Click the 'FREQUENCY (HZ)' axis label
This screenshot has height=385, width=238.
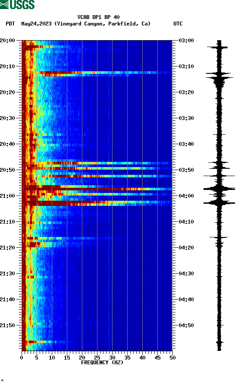[x=102, y=363]
